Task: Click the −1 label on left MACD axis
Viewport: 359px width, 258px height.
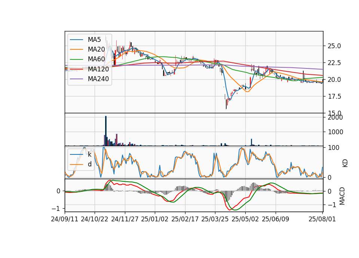Action: coord(56,209)
